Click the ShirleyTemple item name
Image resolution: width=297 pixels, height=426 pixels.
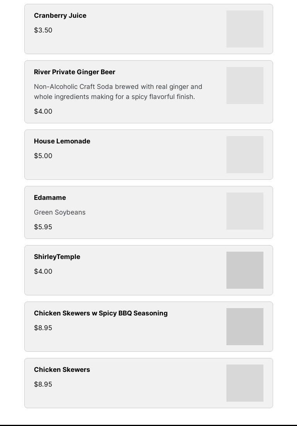(57, 257)
